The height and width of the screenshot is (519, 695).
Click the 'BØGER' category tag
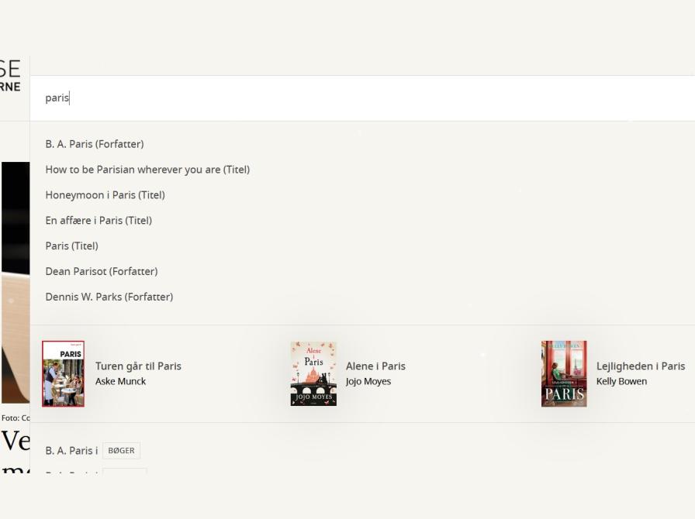pyautogui.click(x=121, y=451)
